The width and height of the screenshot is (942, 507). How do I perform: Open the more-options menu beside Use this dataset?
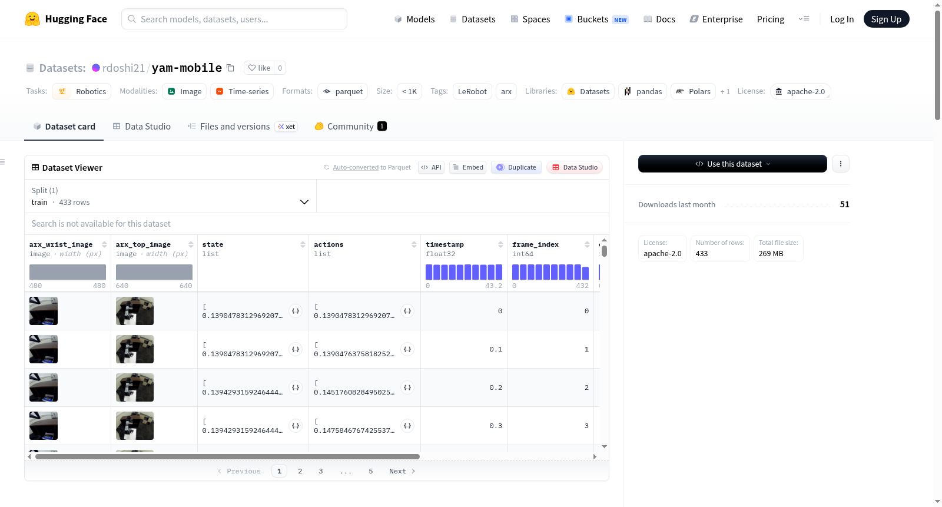click(841, 164)
